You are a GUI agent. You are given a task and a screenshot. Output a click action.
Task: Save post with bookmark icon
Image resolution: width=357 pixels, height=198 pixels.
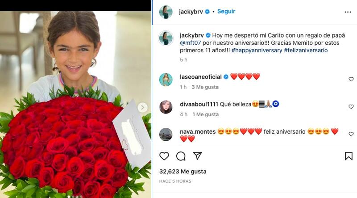pos(349,156)
